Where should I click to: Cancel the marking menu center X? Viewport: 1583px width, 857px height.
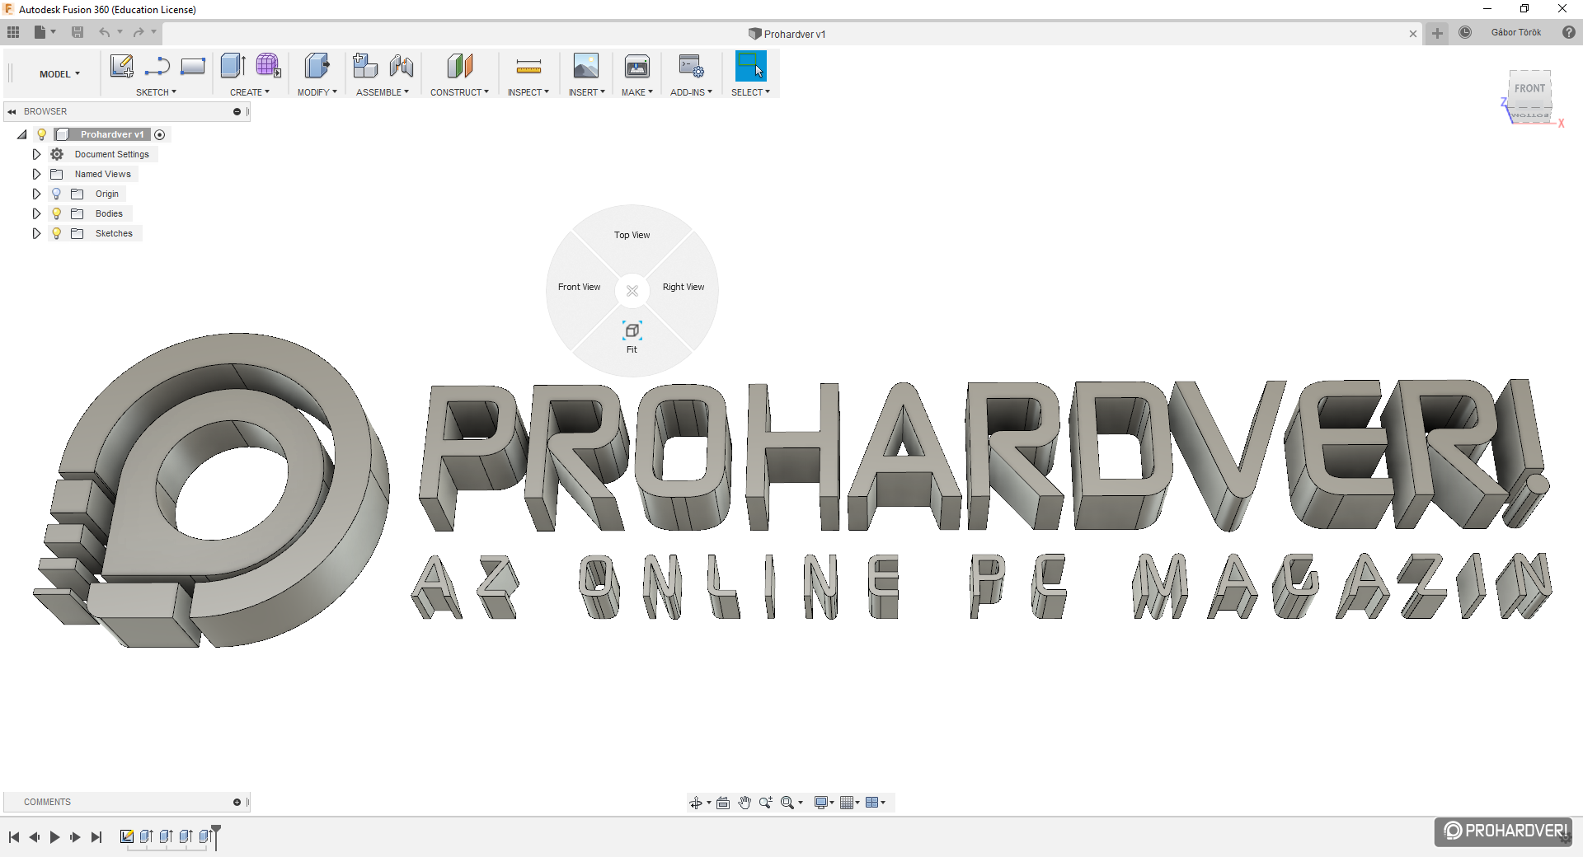pos(632,291)
